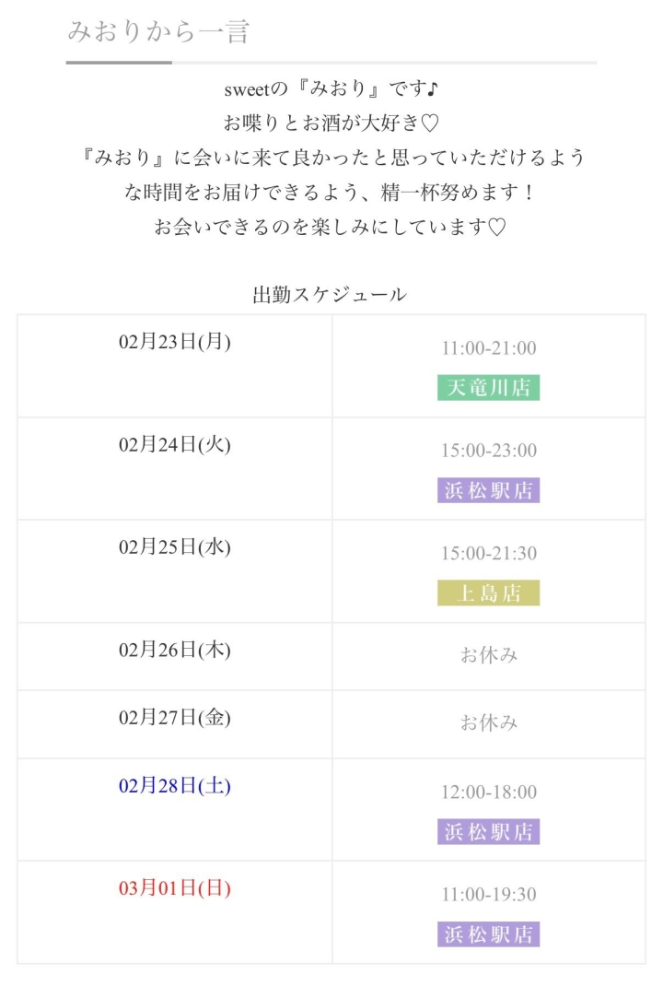Tap the 天竜川店 store badge

488,388
